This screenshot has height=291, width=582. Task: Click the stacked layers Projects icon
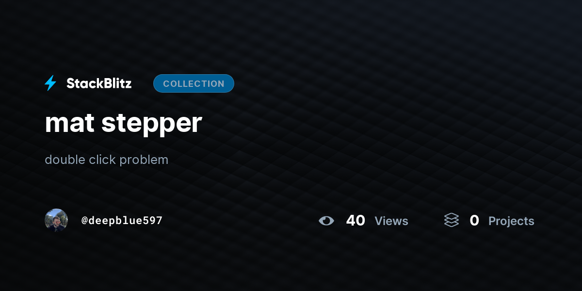coord(451,221)
